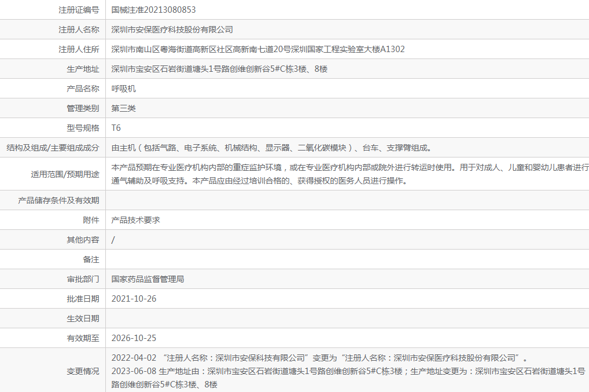Screen dimensions: 589x392
Task: Select the 2022-04-02 registrant name change entry
Action: (x=319, y=358)
